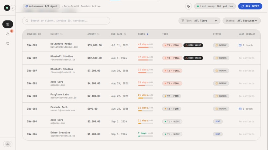Viewport: 268px width, 150px height.
Task: Click the green dot app logo
Action: (x=7, y=8)
